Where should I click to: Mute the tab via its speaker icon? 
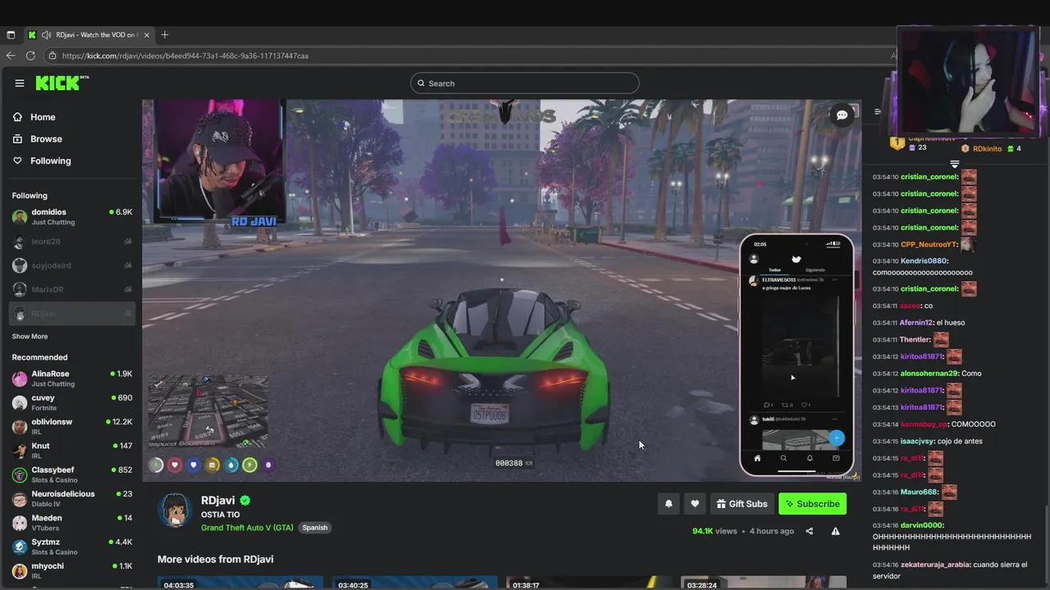pos(45,35)
